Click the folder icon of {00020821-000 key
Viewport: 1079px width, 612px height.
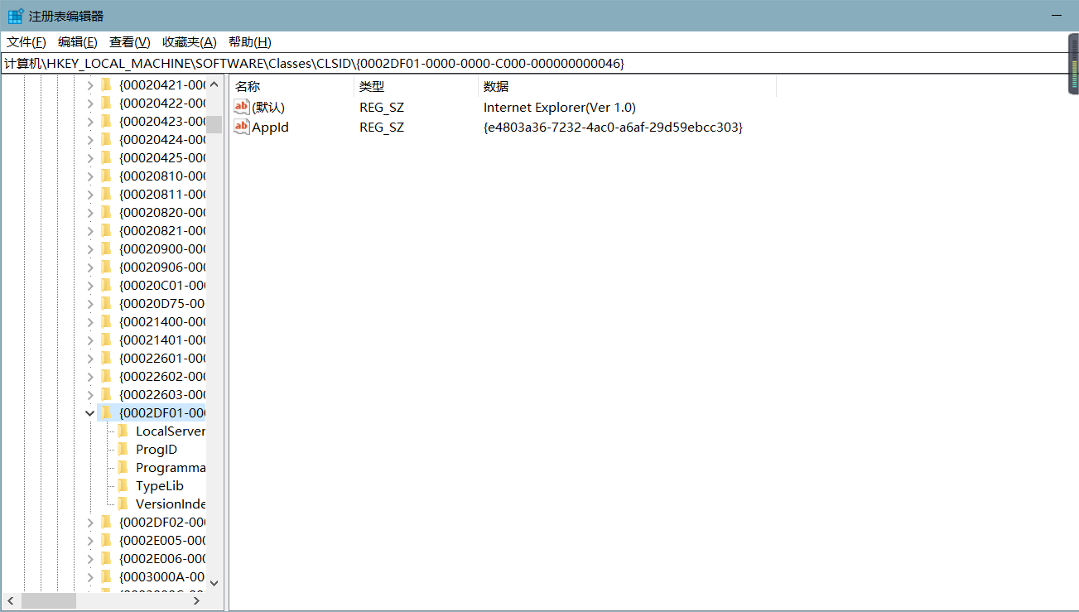click(x=106, y=230)
